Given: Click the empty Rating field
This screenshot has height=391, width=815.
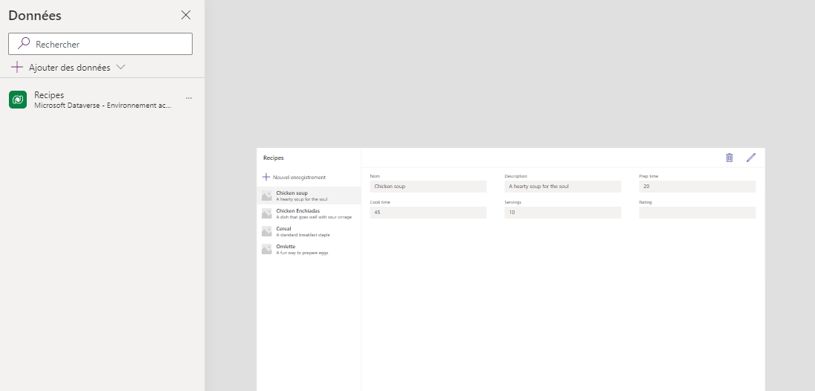Looking at the screenshot, I should point(698,213).
